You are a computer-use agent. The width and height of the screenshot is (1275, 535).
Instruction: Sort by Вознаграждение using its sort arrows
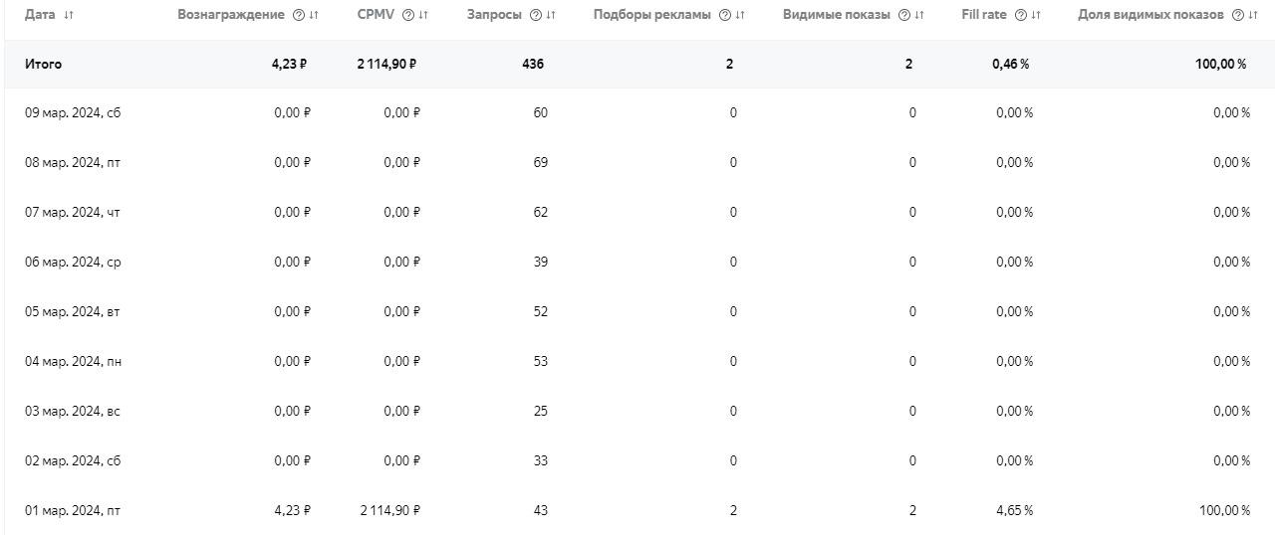(314, 15)
